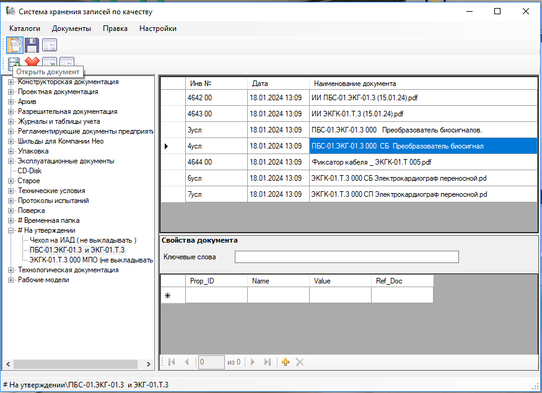Screen dimensions: 542x393
Task: Go to next record in navigator
Action: (252, 362)
